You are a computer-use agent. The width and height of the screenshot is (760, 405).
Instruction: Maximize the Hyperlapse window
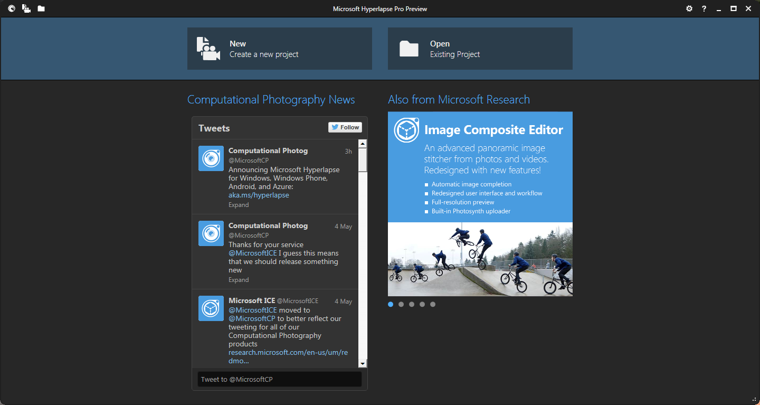click(x=734, y=8)
